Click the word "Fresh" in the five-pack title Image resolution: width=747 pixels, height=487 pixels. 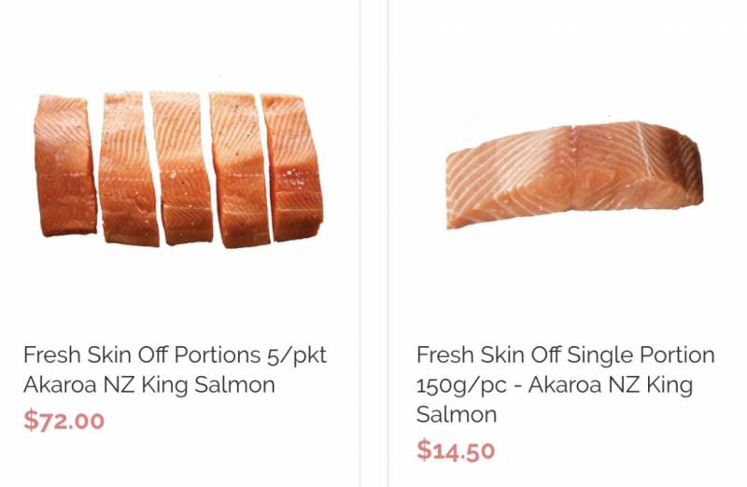tap(52, 355)
